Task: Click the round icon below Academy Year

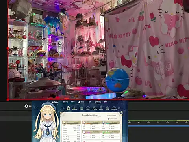Action: pyautogui.click(x=109, y=118)
